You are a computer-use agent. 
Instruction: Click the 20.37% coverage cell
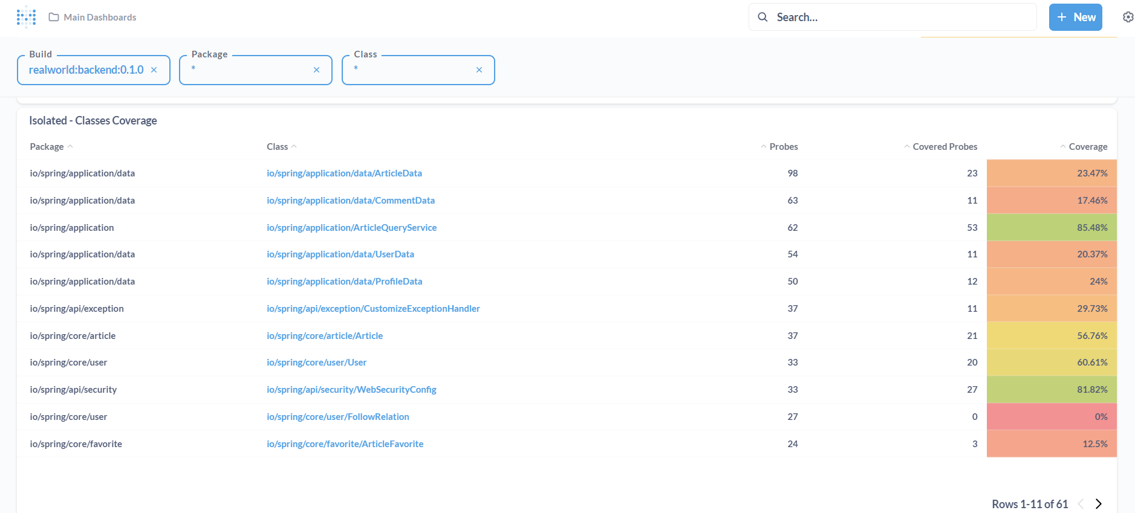tap(1052, 254)
